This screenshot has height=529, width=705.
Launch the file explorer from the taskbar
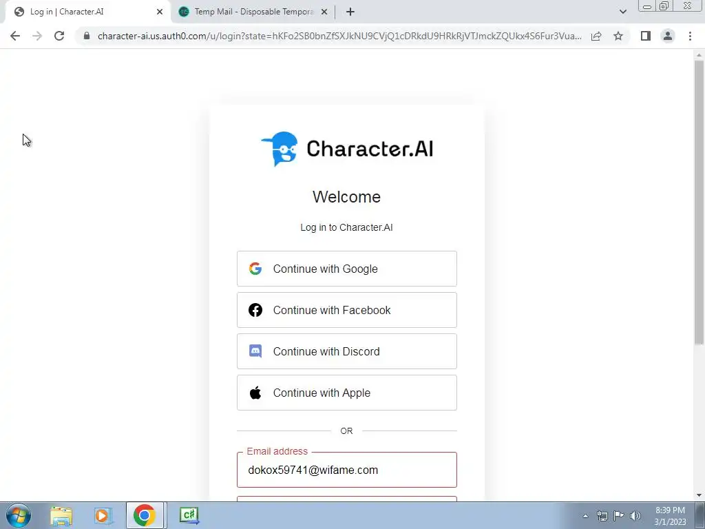click(61, 515)
